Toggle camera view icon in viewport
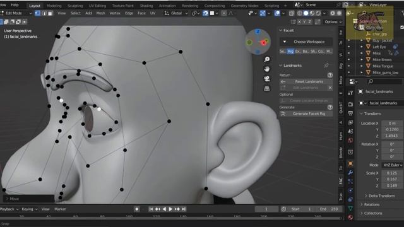This screenshot has width=404, height=227. pos(267,79)
